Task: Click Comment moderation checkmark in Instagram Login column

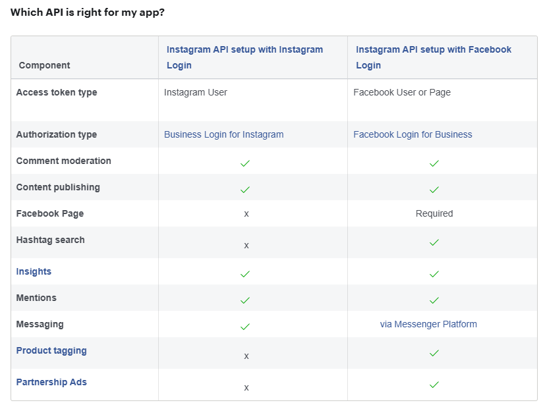Action: click(x=245, y=163)
